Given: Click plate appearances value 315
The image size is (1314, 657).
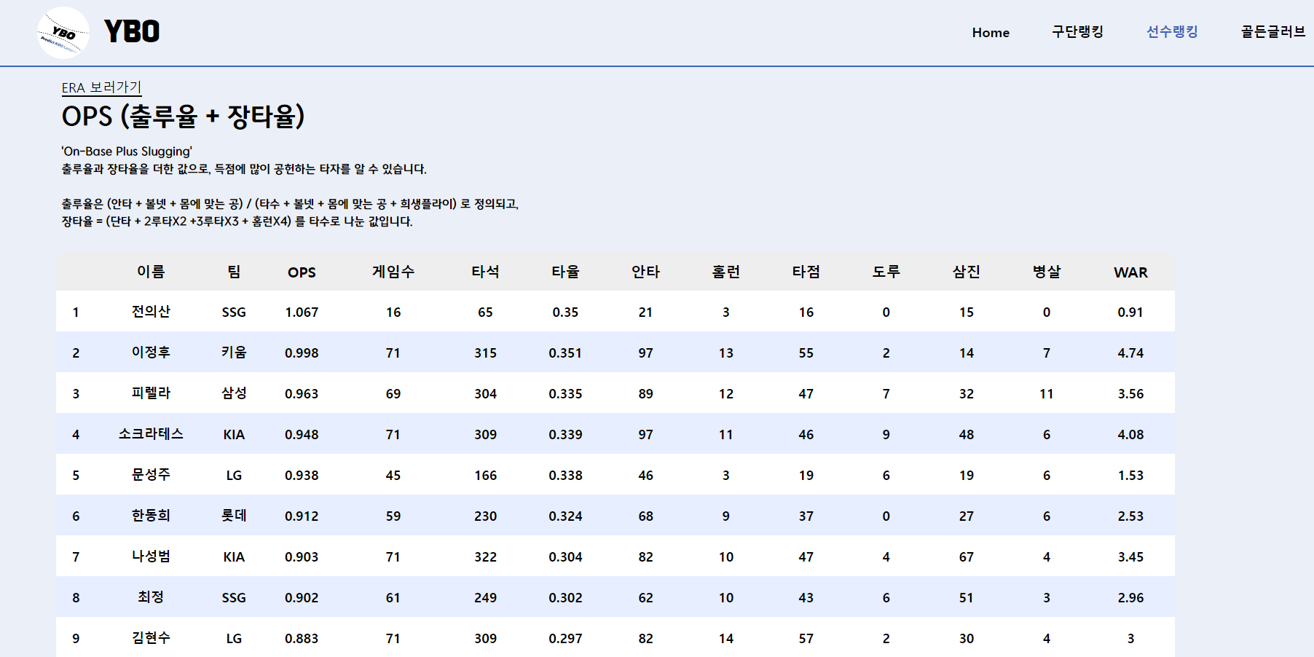Looking at the screenshot, I should 485,353.
